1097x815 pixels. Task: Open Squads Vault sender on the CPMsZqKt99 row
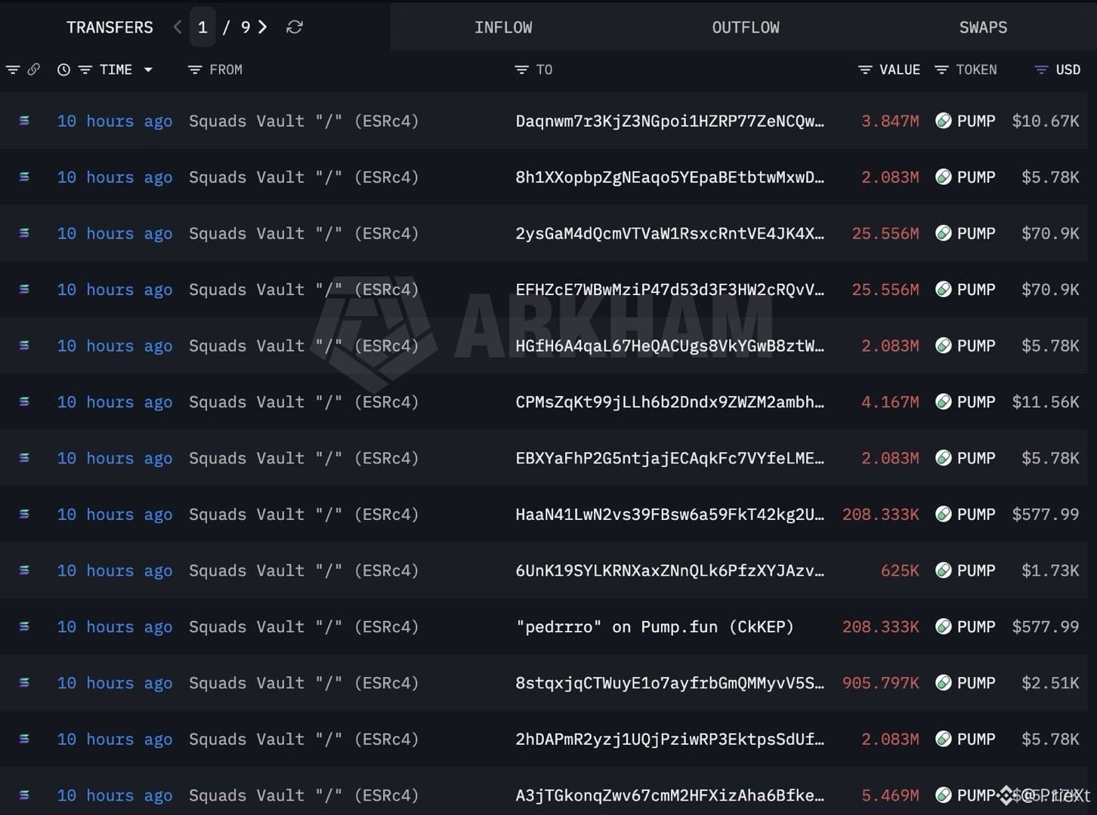click(304, 402)
